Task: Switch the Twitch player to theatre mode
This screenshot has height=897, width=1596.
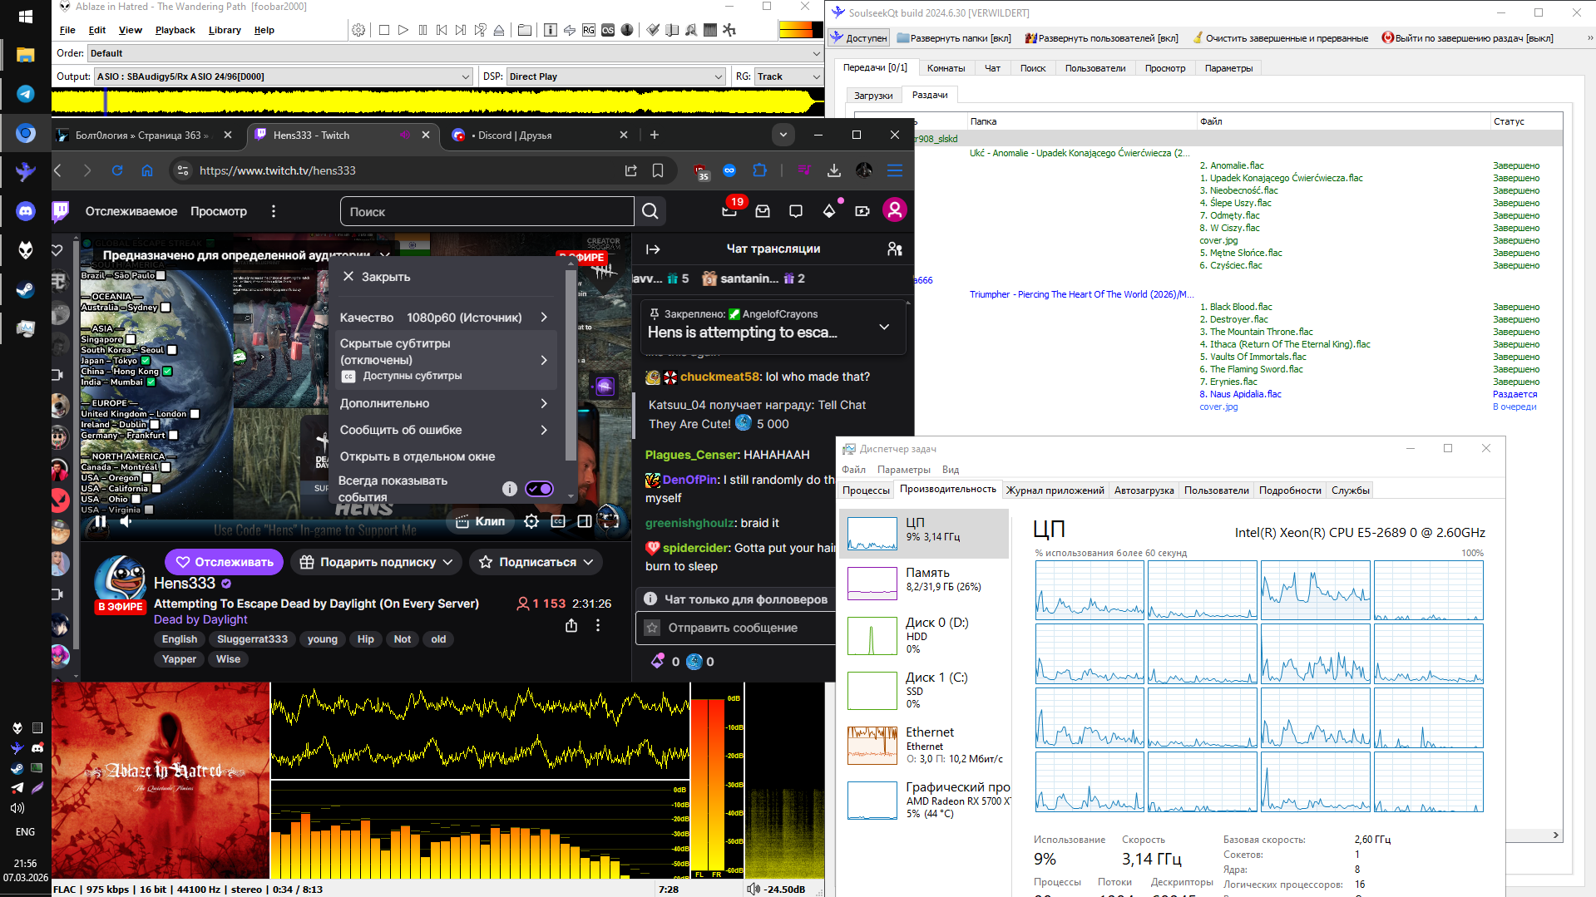Action: pos(585,521)
